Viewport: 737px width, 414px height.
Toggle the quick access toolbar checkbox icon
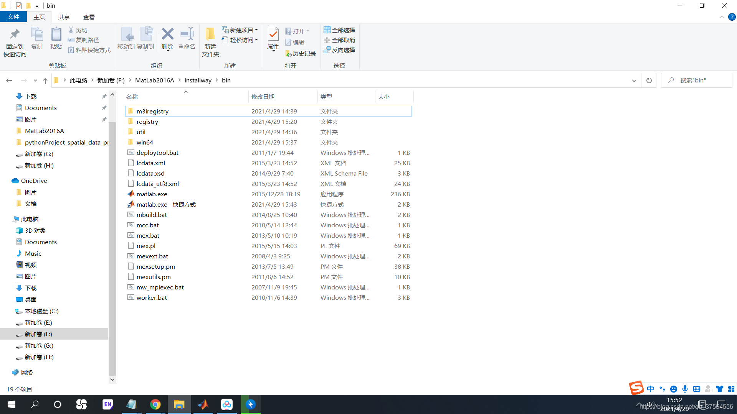pos(19,5)
